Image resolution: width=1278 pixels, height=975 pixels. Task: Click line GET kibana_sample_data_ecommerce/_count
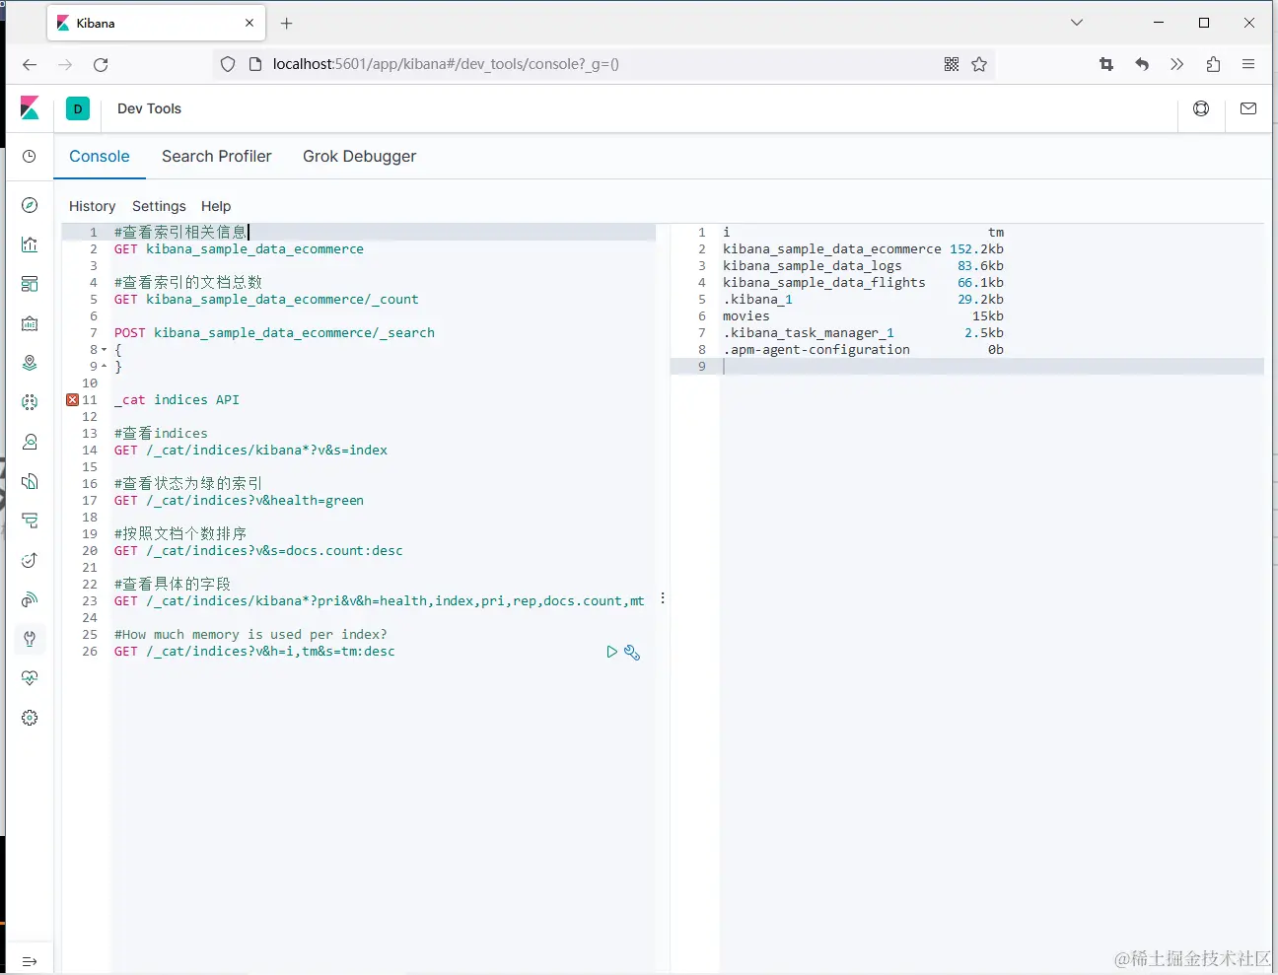[x=266, y=300]
